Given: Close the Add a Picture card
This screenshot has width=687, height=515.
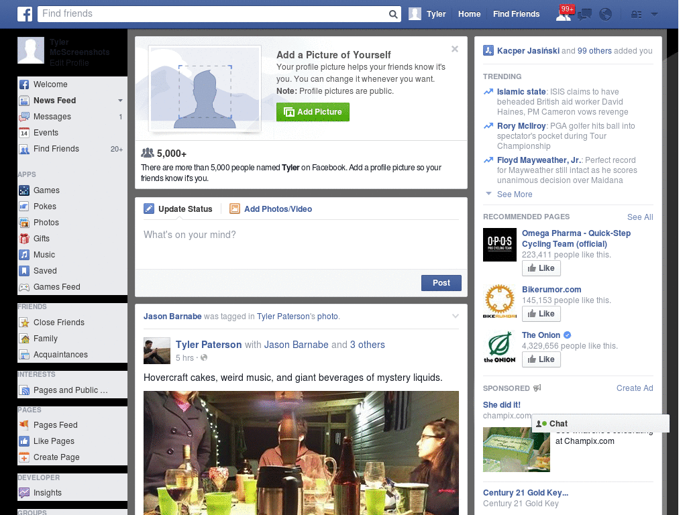Looking at the screenshot, I should (455, 49).
